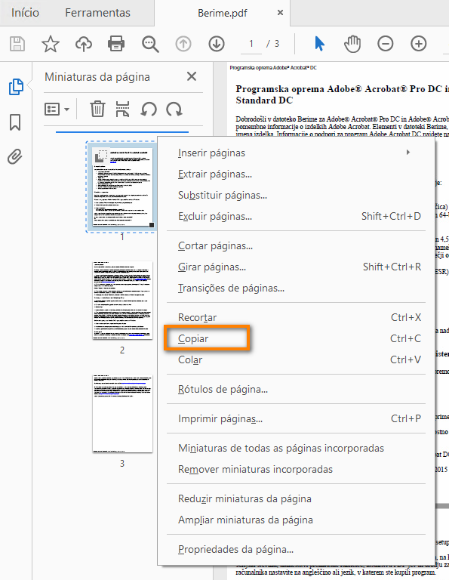Rotate pages counterclockwise

[x=149, y=110]
